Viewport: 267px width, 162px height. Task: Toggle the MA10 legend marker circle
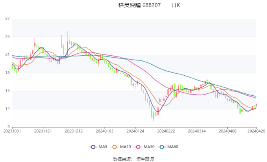point(114,147)
